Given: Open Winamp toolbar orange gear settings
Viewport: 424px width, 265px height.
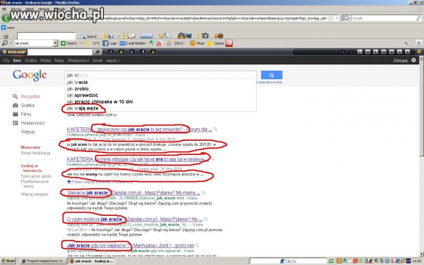Looking at the screenshot, I should pos(419,51).
